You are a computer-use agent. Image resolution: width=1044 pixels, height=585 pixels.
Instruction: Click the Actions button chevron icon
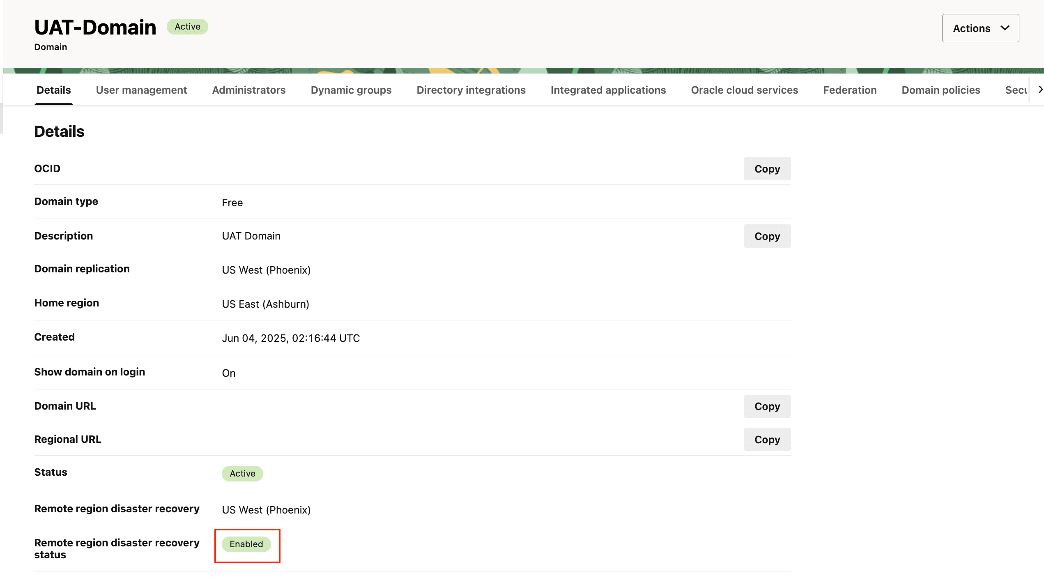(1005, 28)
